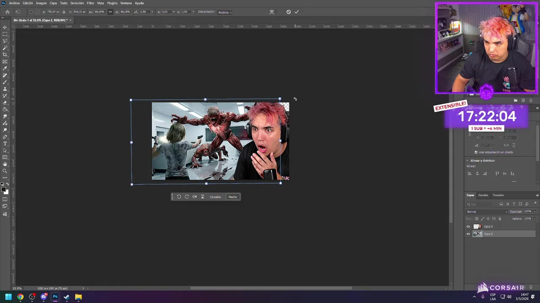The width and height of the screenshot is (540, 303).
Task: Open Archivo menu
Action: [x=14, y=3]
